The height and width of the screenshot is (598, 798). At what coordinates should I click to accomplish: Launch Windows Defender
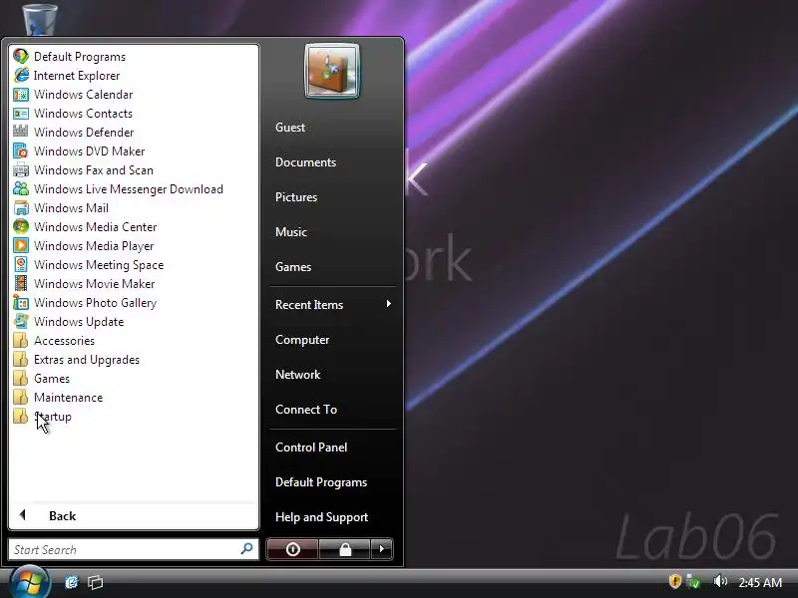(74, 132)
